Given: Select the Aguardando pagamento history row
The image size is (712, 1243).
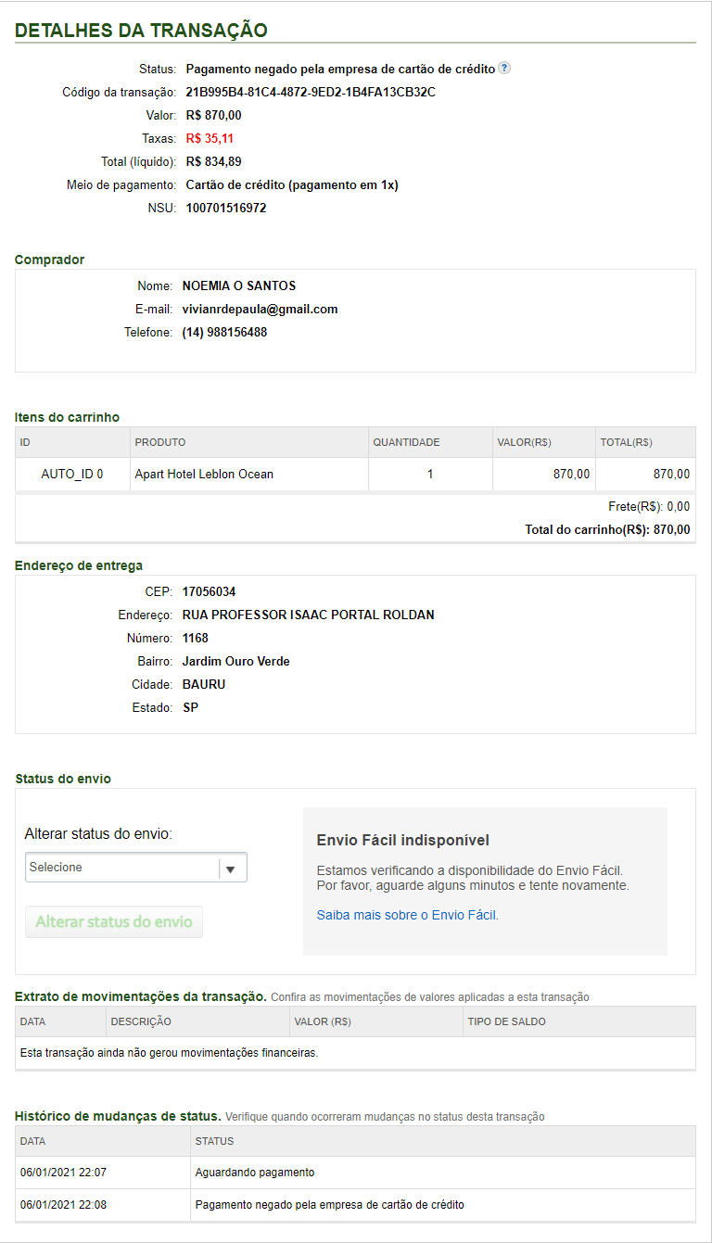Looking at the screenshot, I should [x=255, y=1173].
